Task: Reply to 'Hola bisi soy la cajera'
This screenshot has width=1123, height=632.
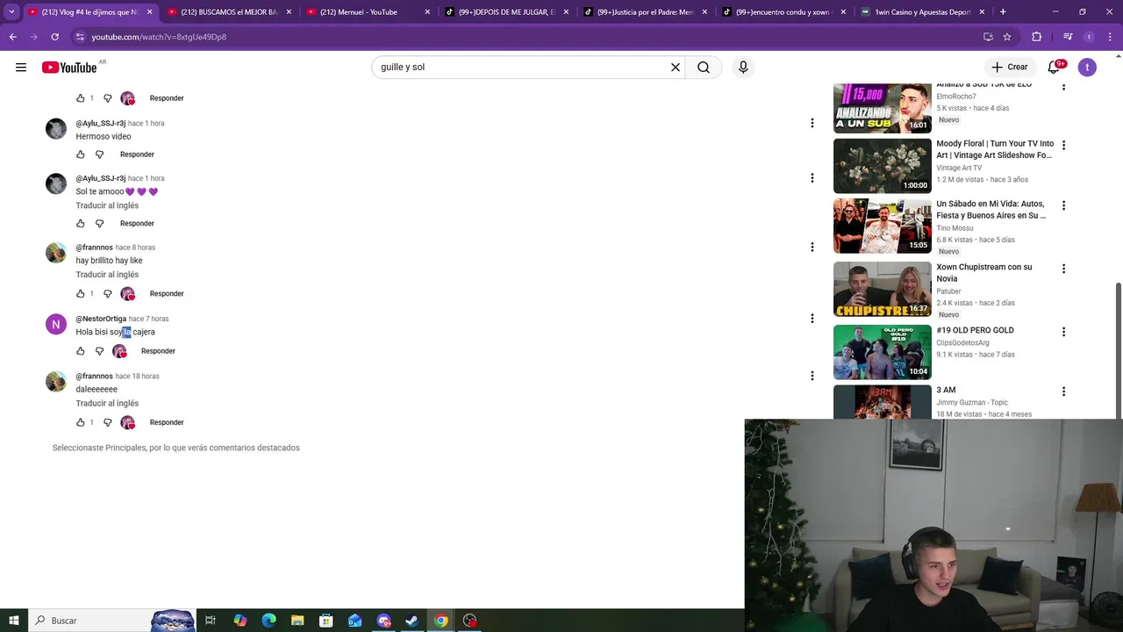Action: (158, 351)
